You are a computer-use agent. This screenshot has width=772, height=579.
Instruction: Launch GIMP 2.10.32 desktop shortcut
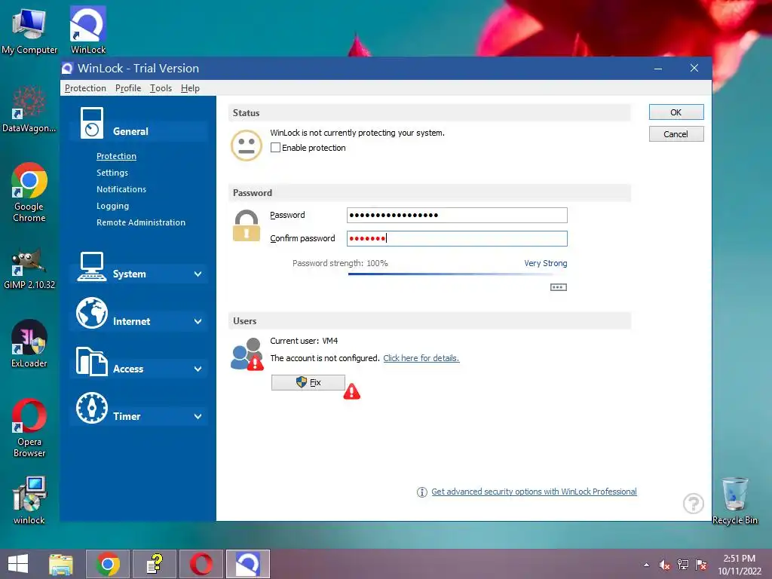pos(29,268)
